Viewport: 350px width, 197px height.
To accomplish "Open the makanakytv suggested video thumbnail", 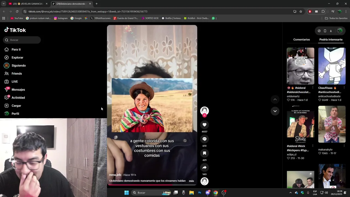I will [332, 124].
